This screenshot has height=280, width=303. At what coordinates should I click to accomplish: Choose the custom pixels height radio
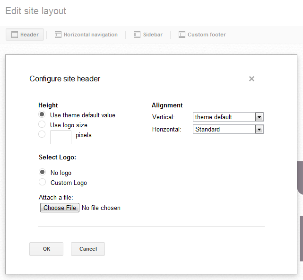pos(42,135)
